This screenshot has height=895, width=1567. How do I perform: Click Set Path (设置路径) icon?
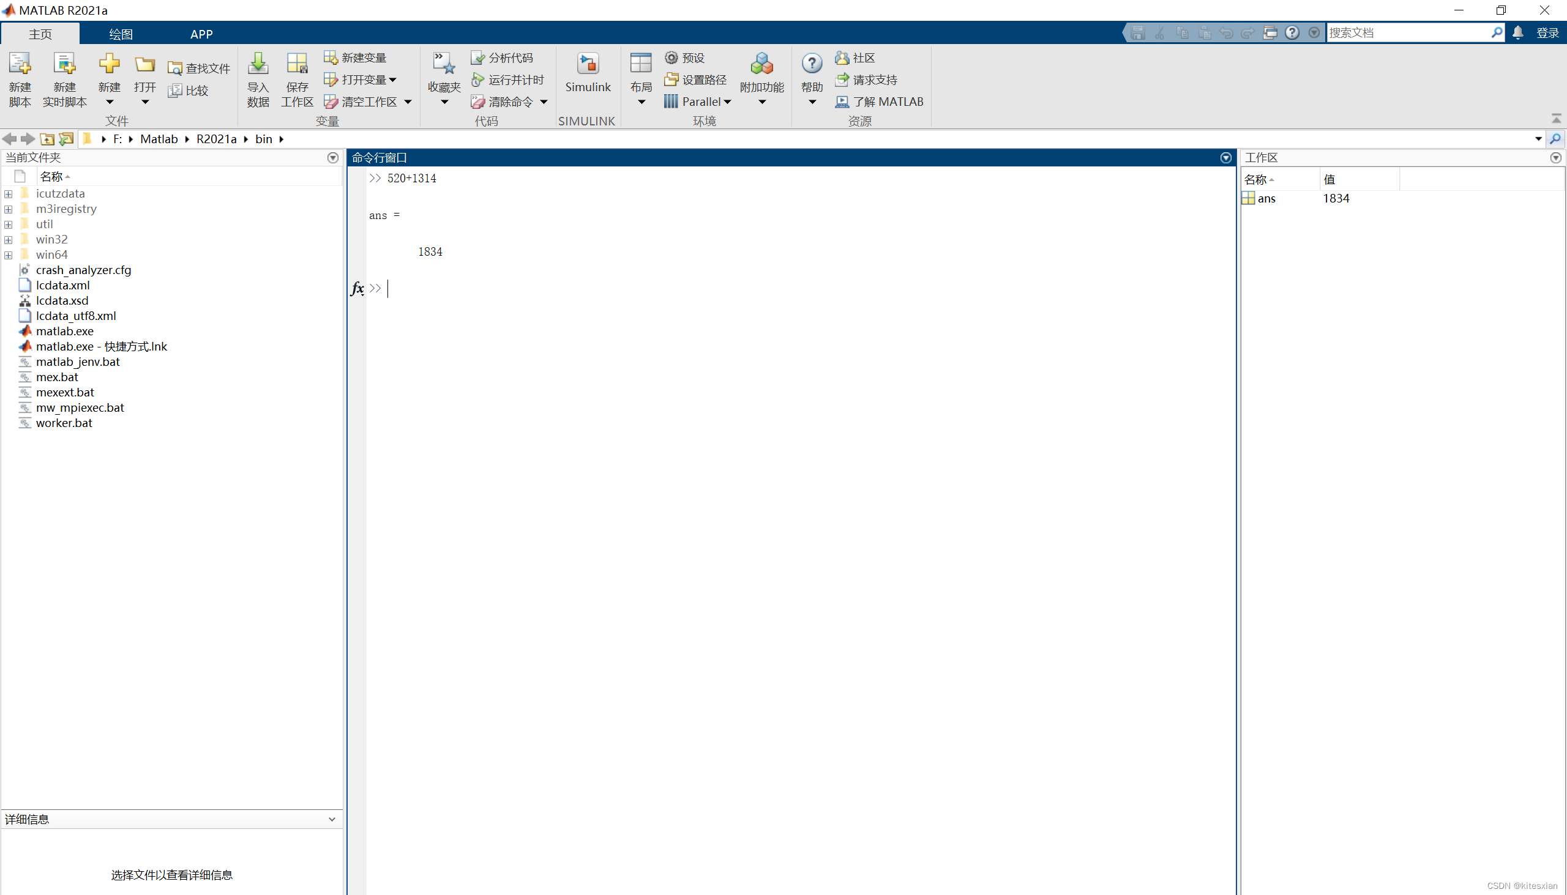671,80
